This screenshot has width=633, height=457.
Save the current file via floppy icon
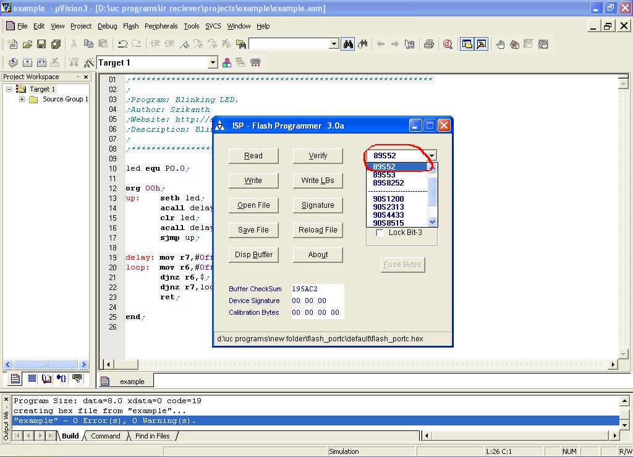[x=41, y=44]
